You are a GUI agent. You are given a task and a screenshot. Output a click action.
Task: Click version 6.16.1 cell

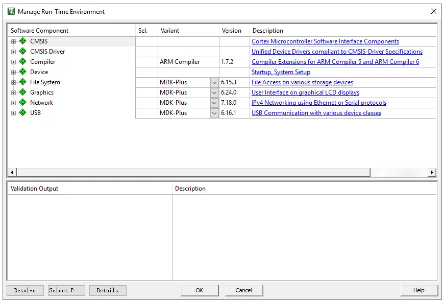(x=234, y=113)
